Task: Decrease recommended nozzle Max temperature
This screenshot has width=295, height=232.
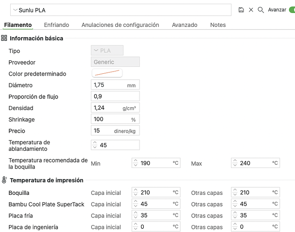Action: coord(235,165)
